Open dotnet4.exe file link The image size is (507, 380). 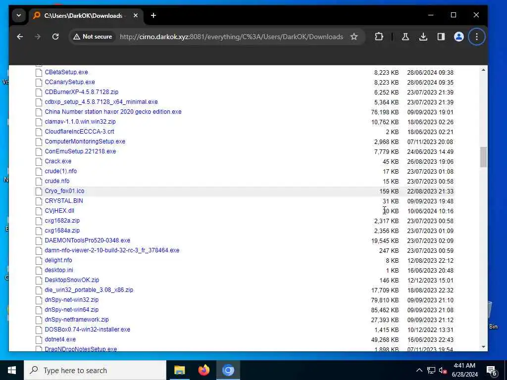60,339
